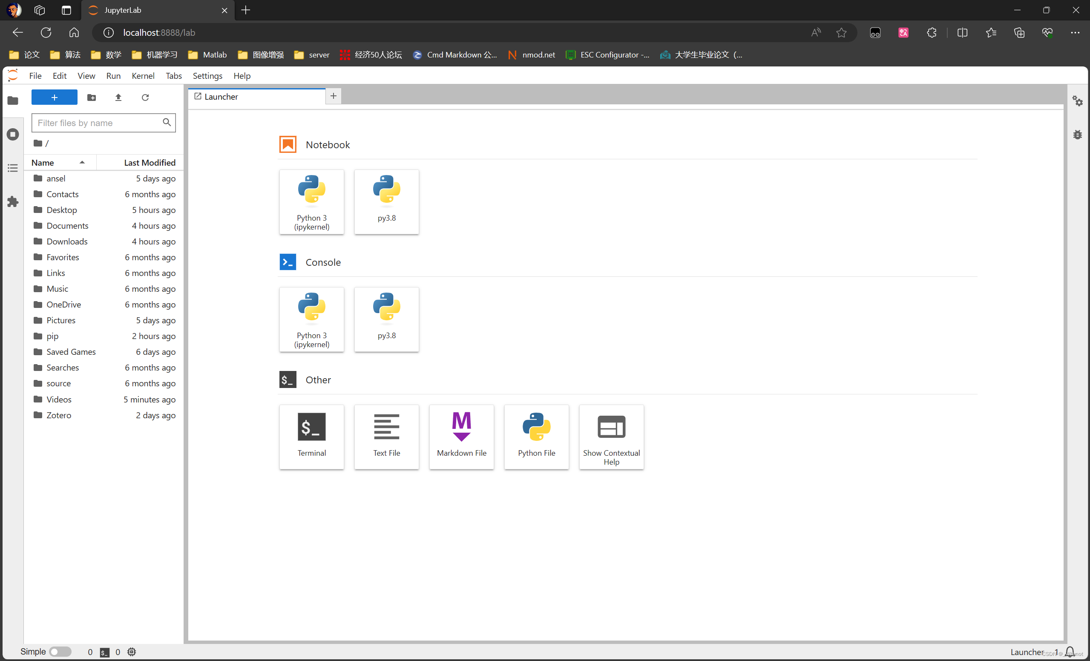Viewport: 1090px width, 661px height.
Task: Refresh the file browser list
Action: tap(145, 98)
